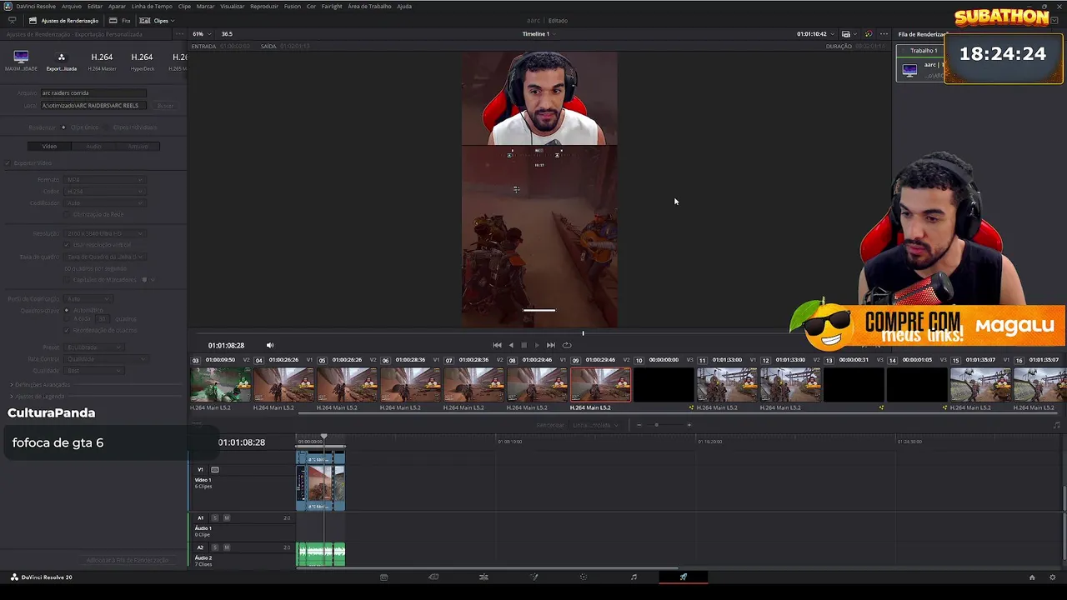The image size is (1067, 600).
Task: Select the HyperDeck H.264 preset
Action: [142, 61]
